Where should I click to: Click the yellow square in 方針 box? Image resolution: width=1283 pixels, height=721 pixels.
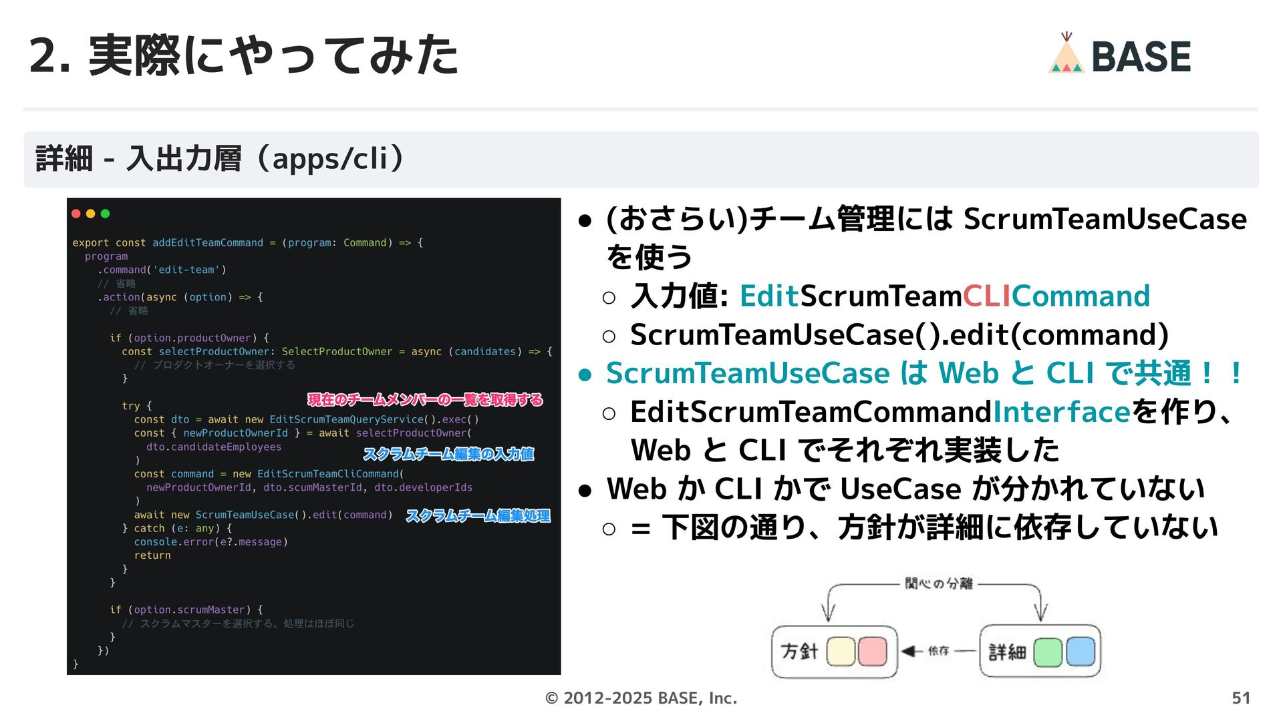coord(841,652)
